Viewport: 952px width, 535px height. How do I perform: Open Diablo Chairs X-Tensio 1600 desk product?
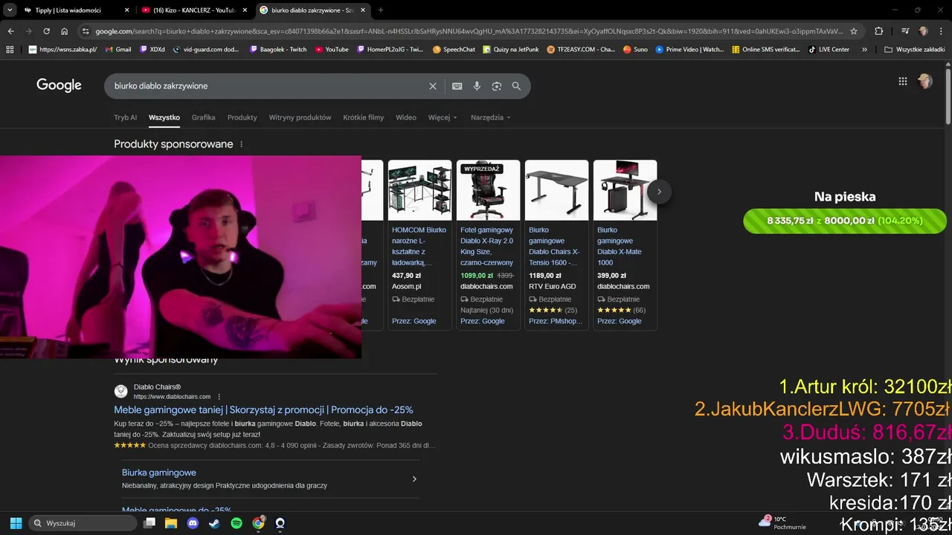(x=554, y=246)
